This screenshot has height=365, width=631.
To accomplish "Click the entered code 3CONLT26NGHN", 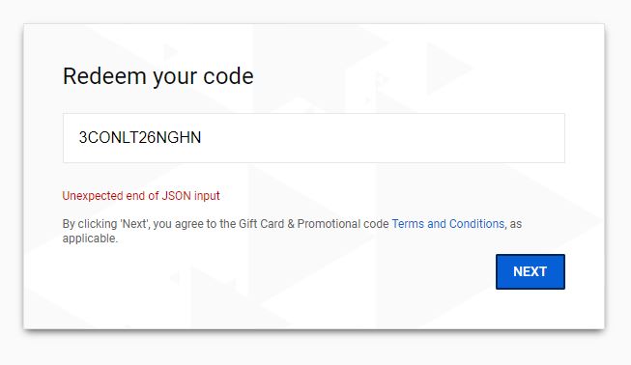I will (140, 138).
